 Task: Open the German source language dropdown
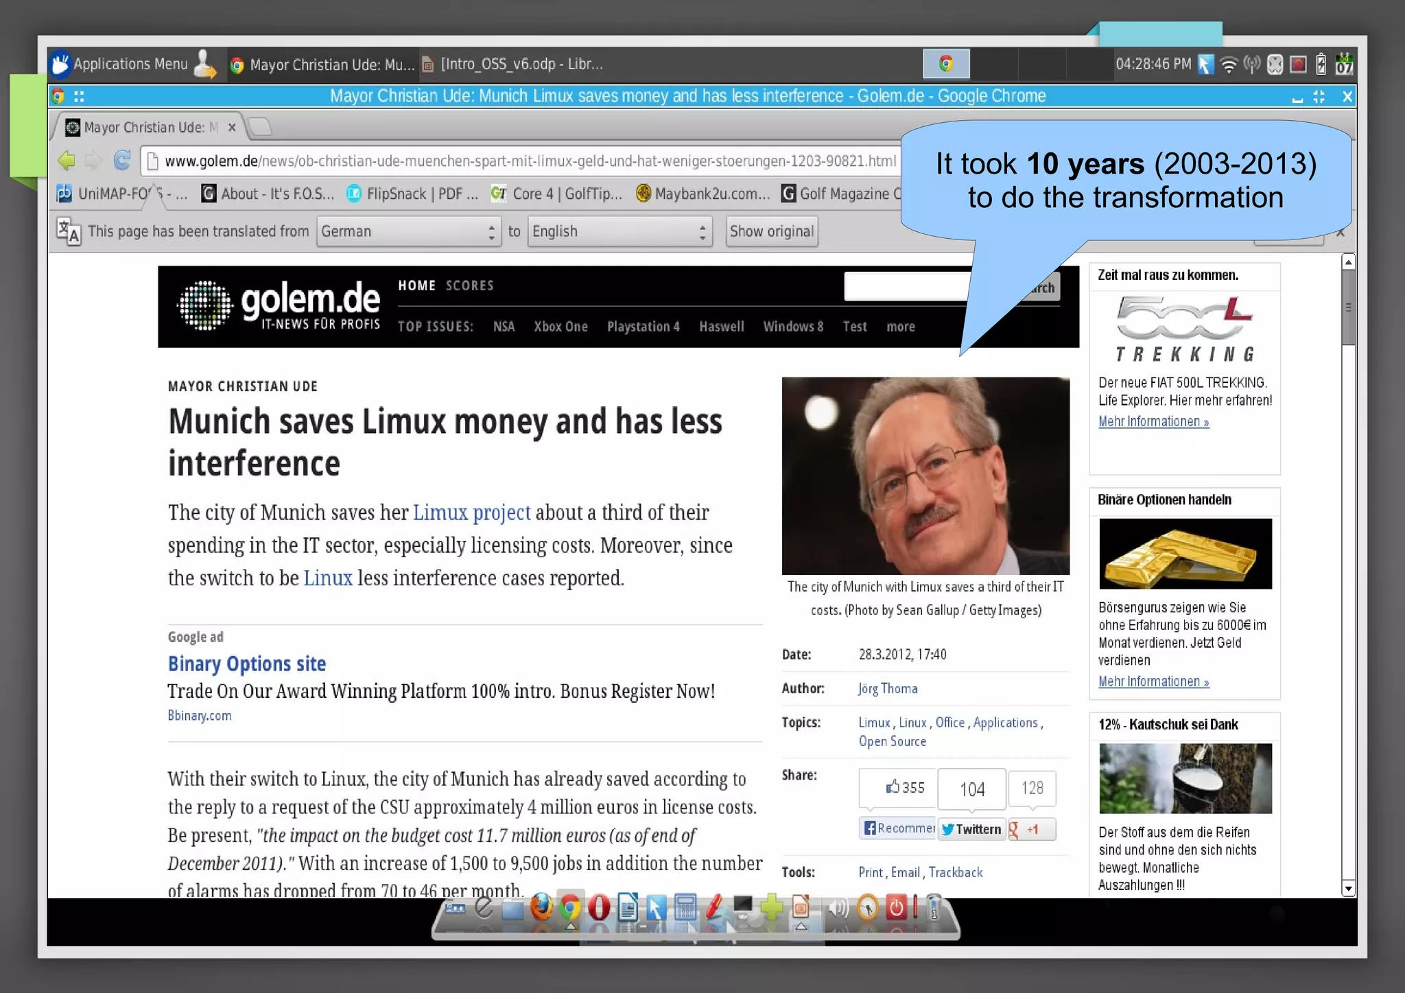pos(408,231)
